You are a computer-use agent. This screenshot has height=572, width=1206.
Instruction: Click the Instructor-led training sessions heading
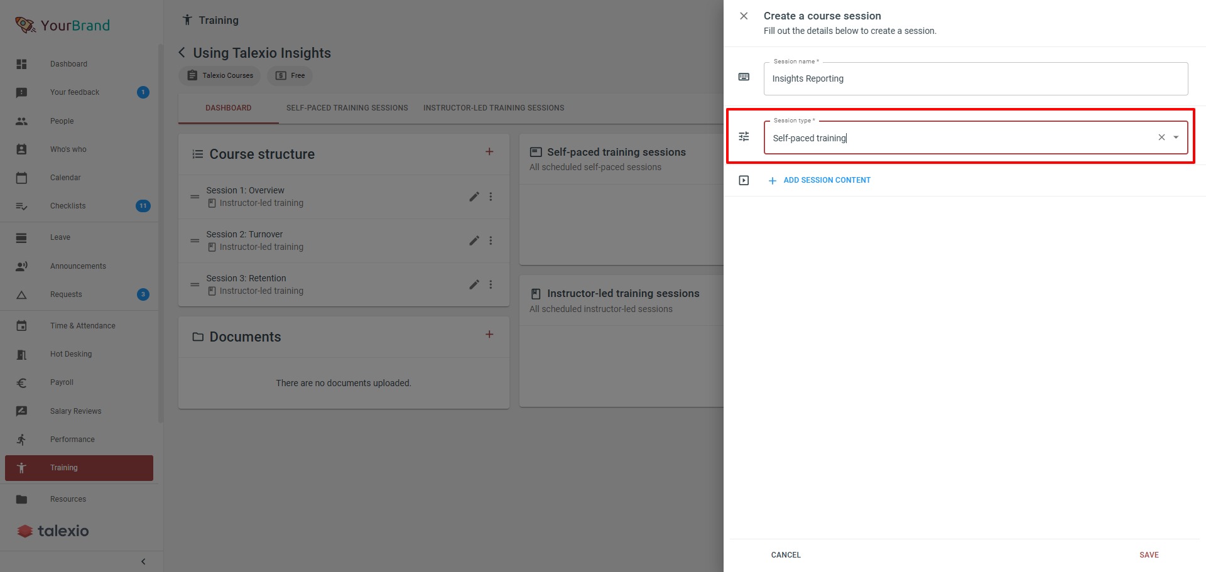623,293
